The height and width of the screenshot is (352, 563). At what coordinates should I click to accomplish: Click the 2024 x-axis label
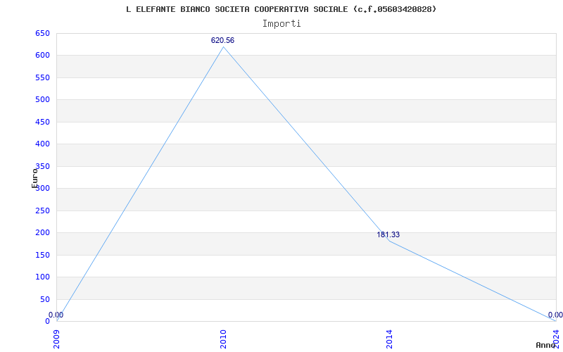pyautogui.click(x=556, y=339)
